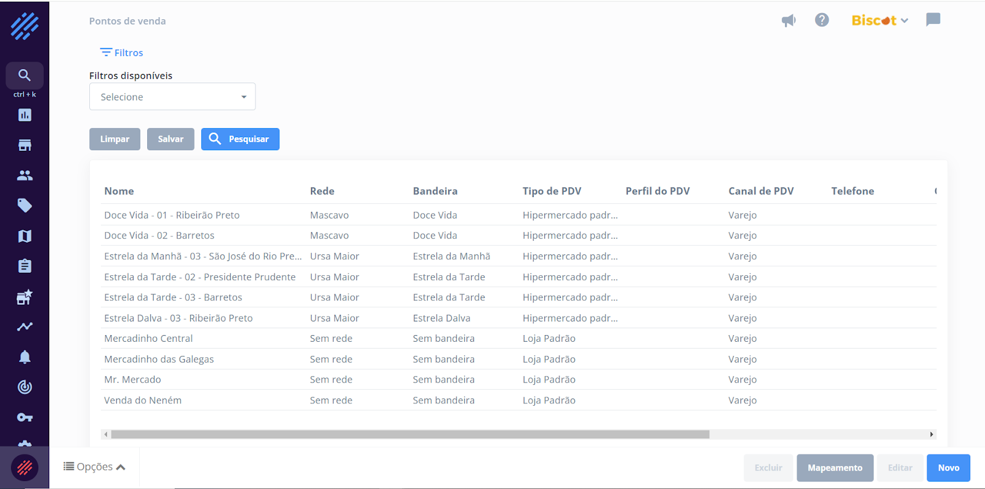Click the clipboard icon in sidebar
The width and height of the screenshot is (985, 489).
click(25, 266)
